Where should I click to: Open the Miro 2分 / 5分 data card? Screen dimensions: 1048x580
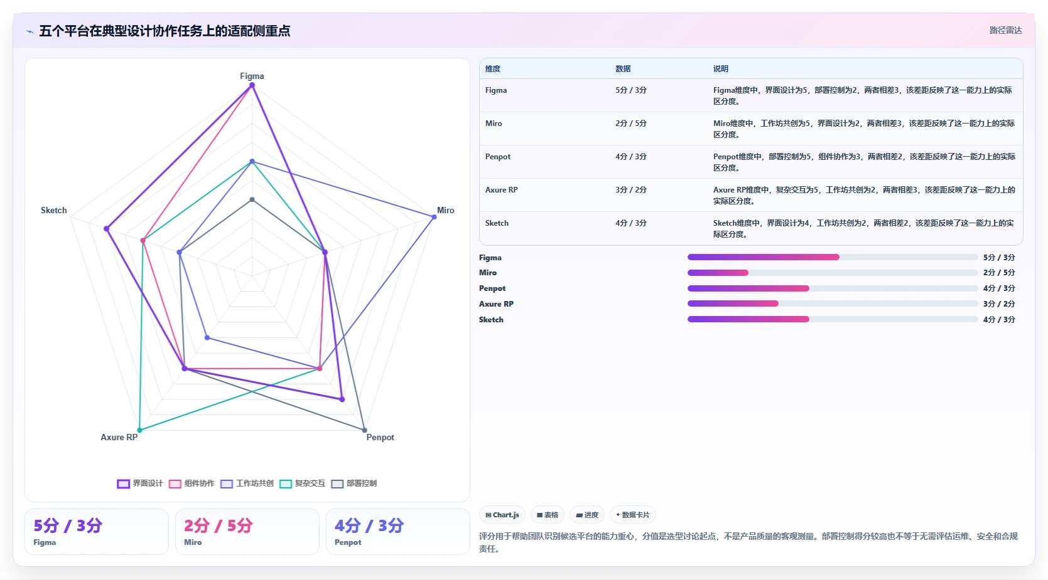pyautogui.click(x=247, y=532)
